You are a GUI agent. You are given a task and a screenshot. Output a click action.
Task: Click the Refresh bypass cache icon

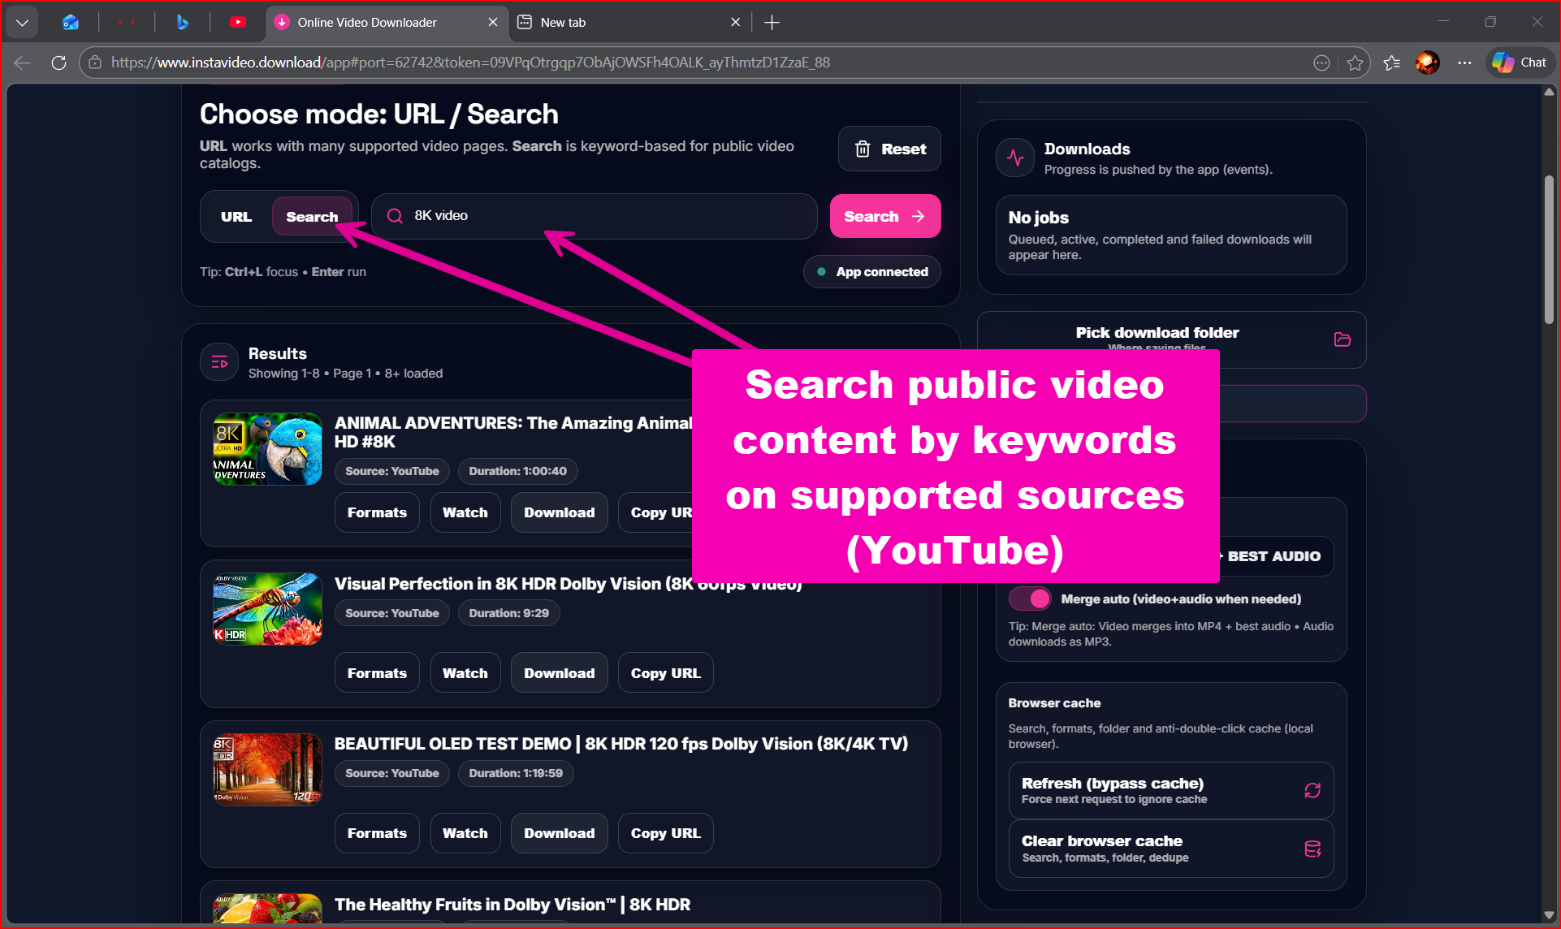pos(1312,789)
